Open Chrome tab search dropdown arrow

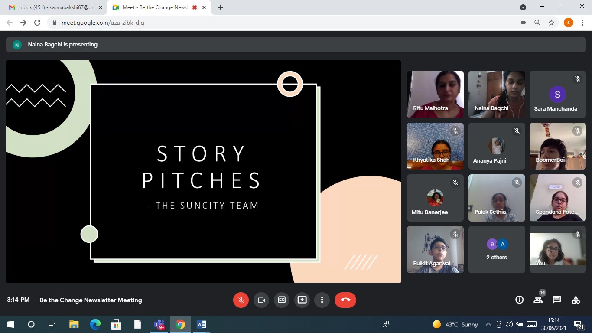point(523,7)
